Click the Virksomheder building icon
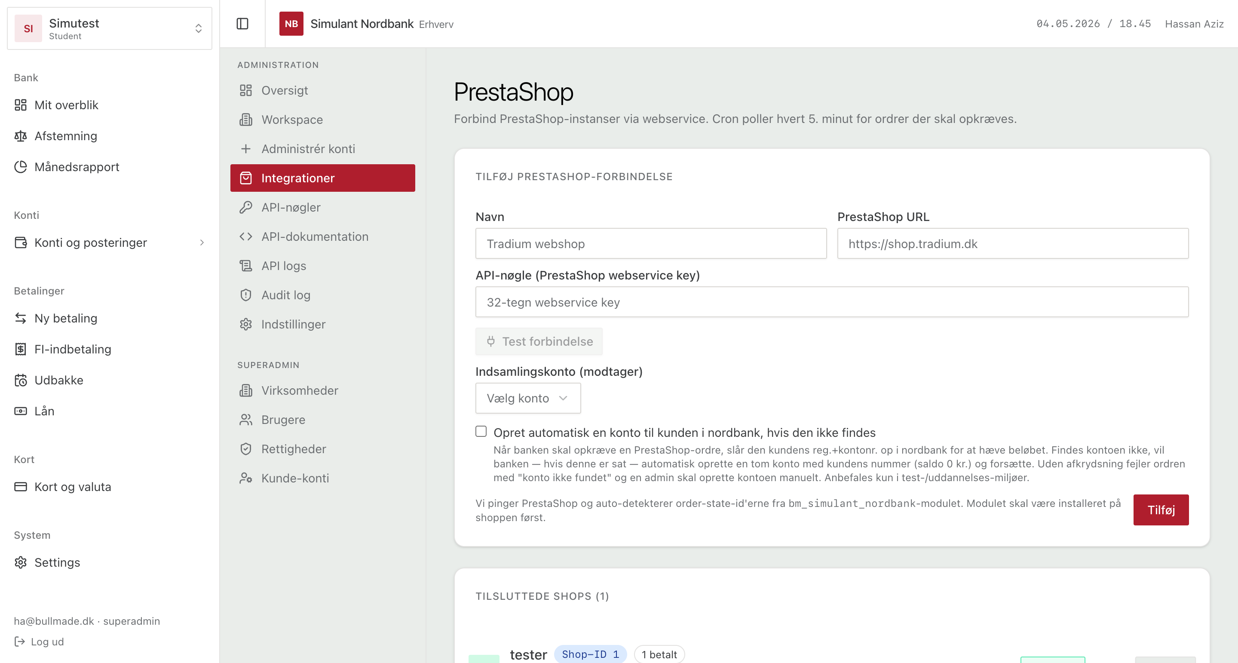The height and width of the screenshot is (663, 1238). (245, 390)
